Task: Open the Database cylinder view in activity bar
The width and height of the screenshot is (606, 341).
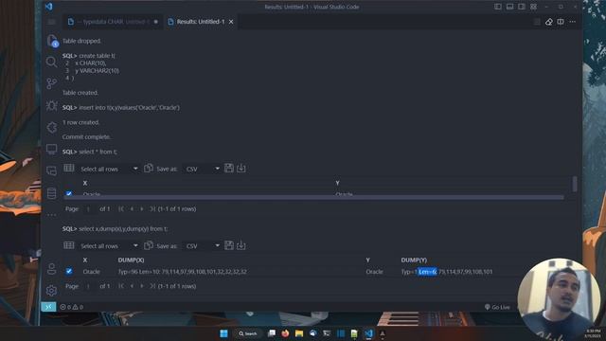Action: (x=51, y=193)
